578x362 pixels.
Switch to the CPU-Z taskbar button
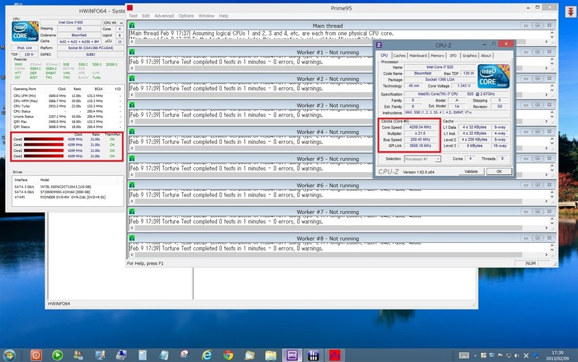pos(292,355)
